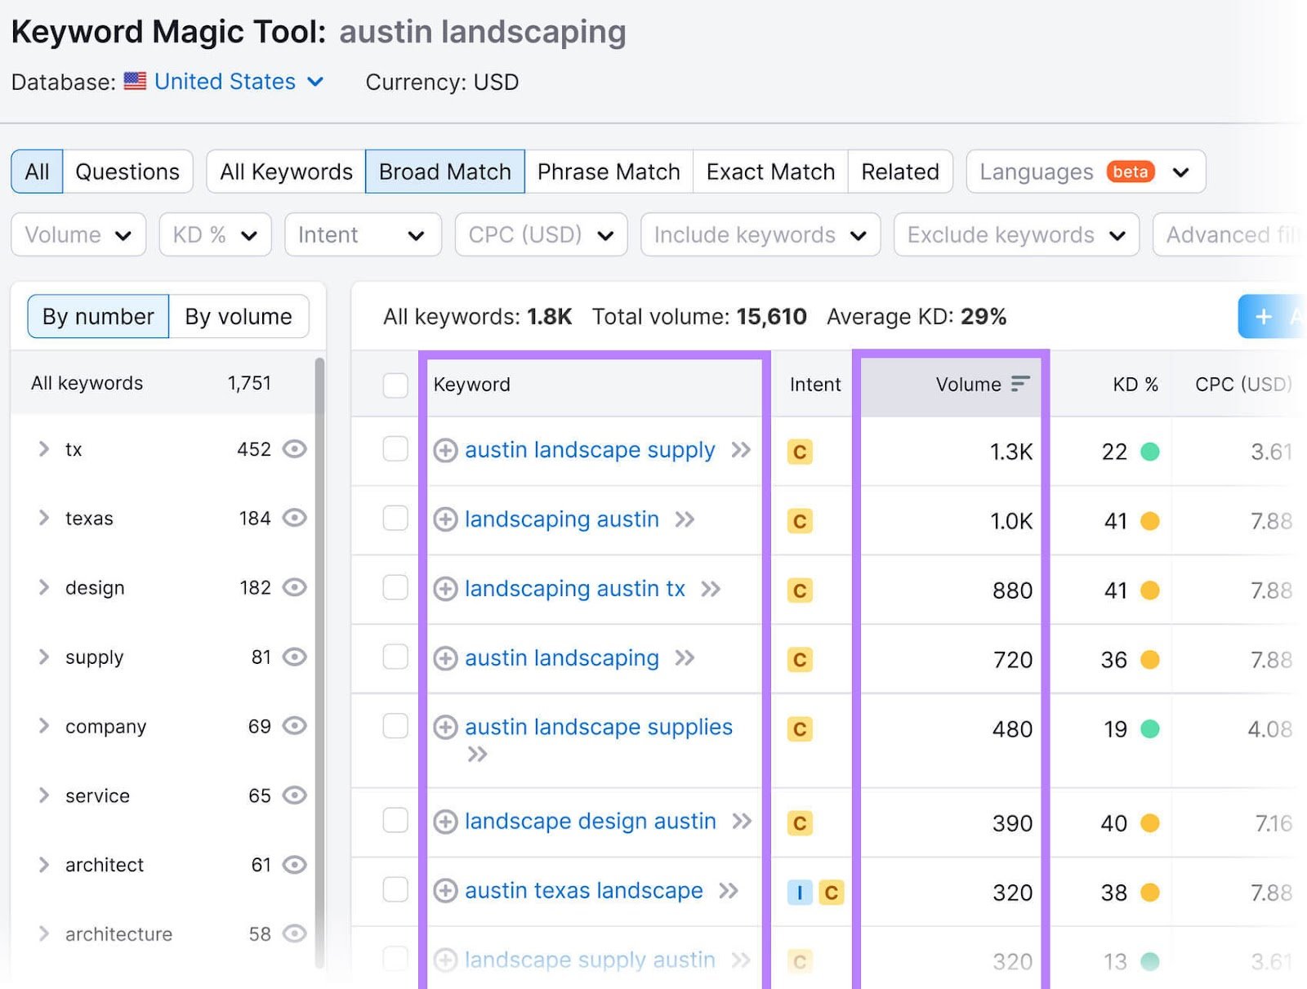Sort by the Volume column sort icon
The width and height of the screenshot is (1307, 989).
point(1019,384)
